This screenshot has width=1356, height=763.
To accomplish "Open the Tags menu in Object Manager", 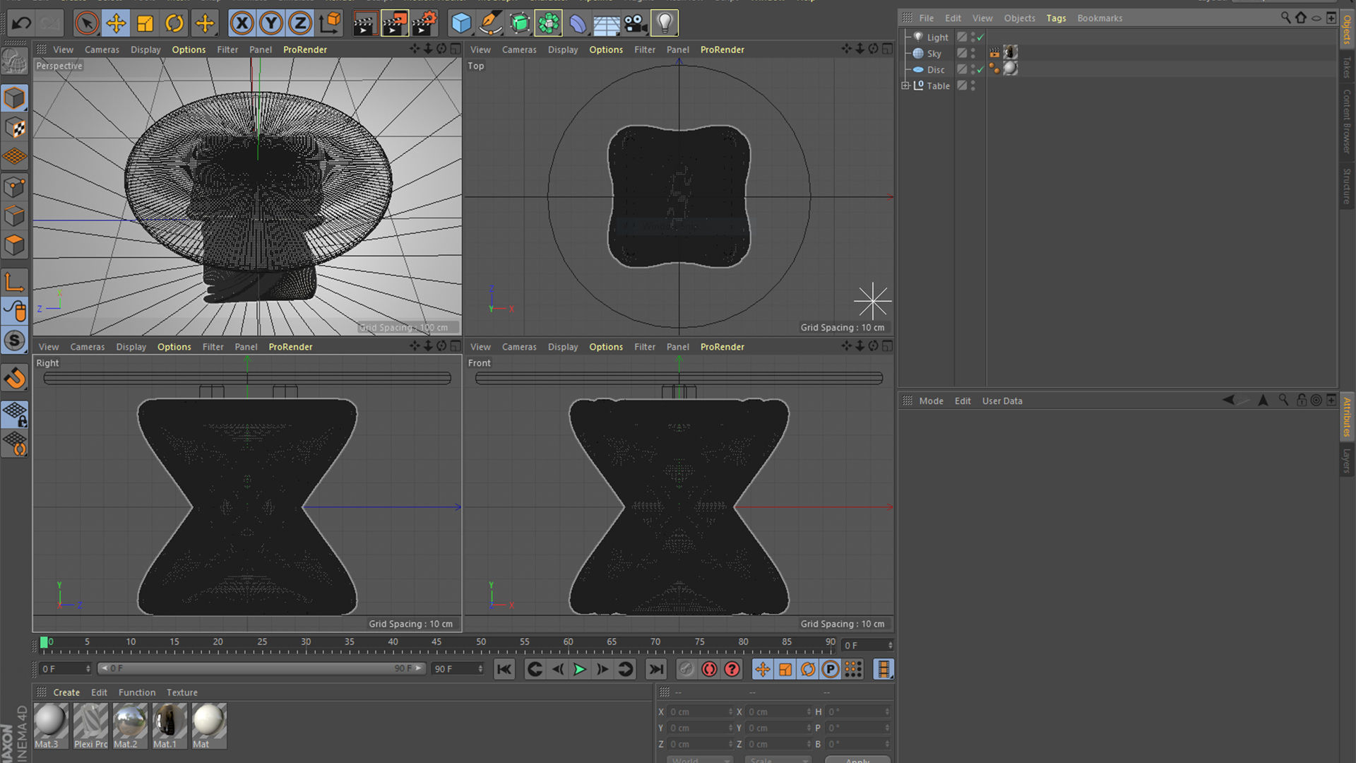I will [1056, 18].
